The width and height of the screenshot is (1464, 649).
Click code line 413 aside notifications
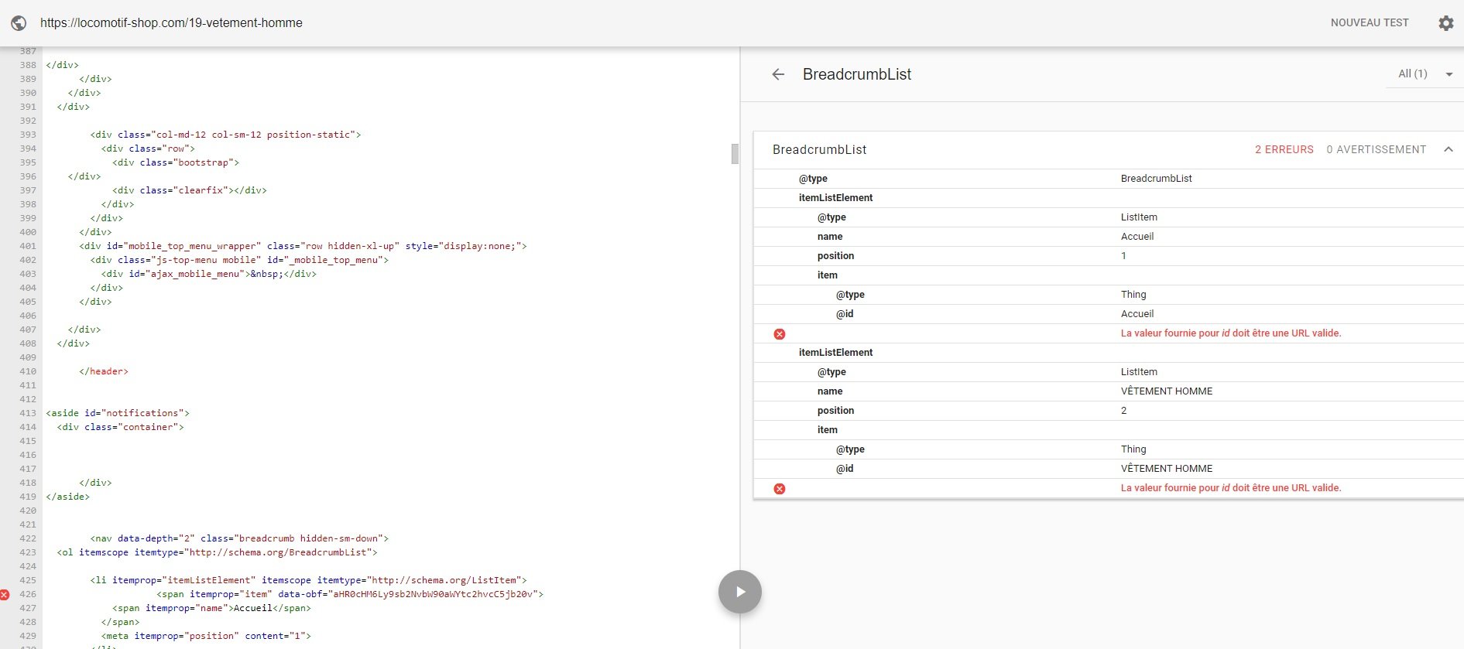(x=118, y=413)
